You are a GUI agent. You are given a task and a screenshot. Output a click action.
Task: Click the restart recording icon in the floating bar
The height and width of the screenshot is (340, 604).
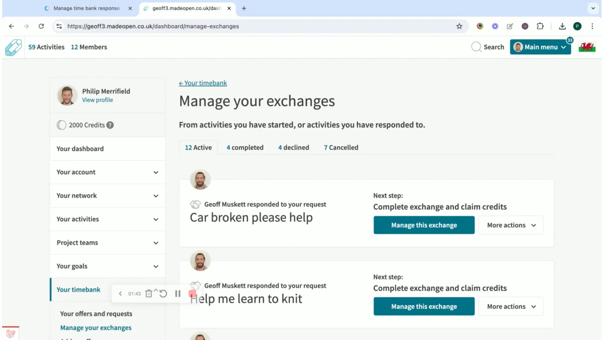pyautogui.click(x=163, y=293)
